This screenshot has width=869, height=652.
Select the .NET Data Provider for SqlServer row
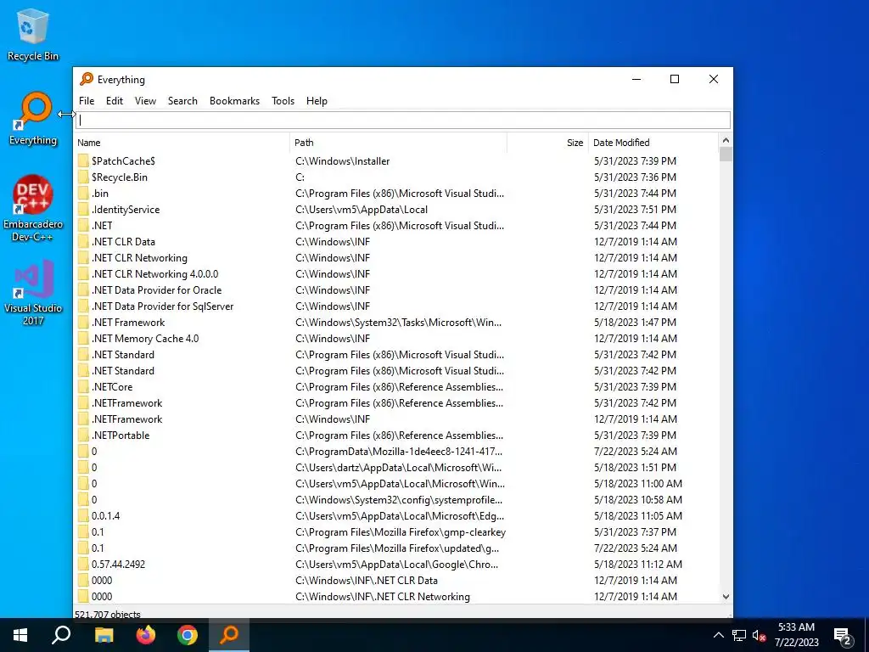(397, 306)
